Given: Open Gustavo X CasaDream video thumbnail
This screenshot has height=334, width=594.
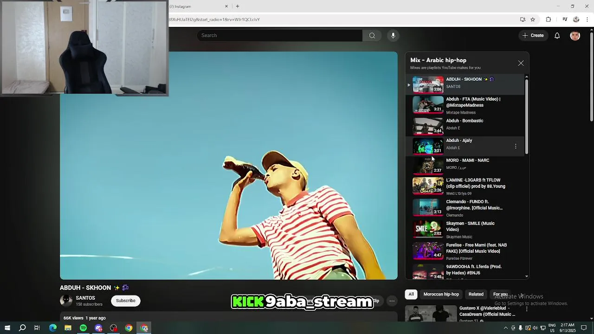Looking at the screenshot, I should pyautogui.click(x=431, y=313).
